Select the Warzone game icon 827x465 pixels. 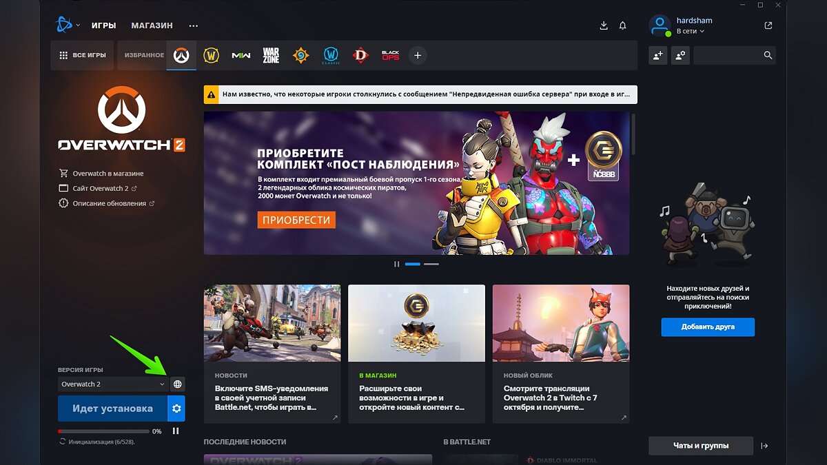(x=271, y=56)
